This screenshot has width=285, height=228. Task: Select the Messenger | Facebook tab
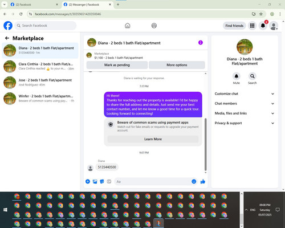[87, 5]
